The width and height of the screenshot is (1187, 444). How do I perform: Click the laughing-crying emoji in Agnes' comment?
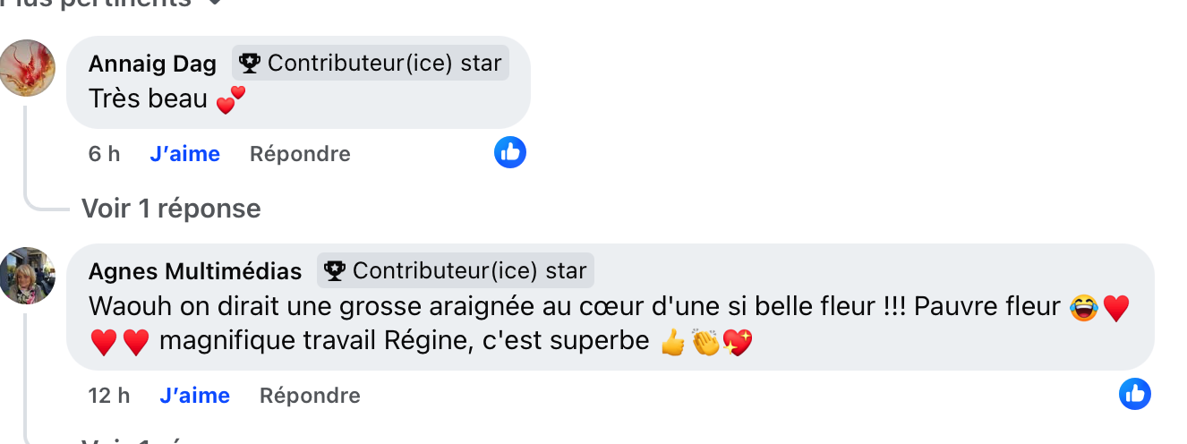[1083, 308]
